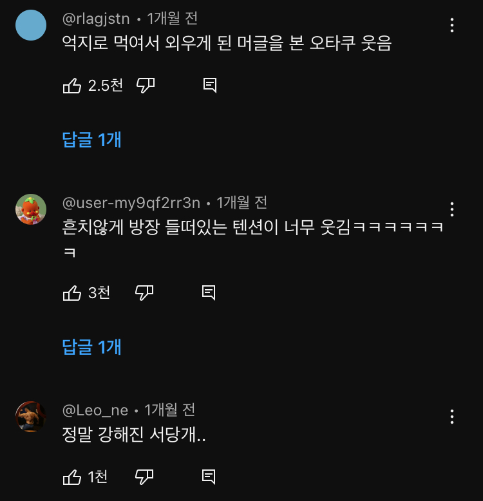Reply to the @user-my9qf2rr3n comment
Image resolution: width=483 pixels, height=501 pixels.
(x=208, y=293)
